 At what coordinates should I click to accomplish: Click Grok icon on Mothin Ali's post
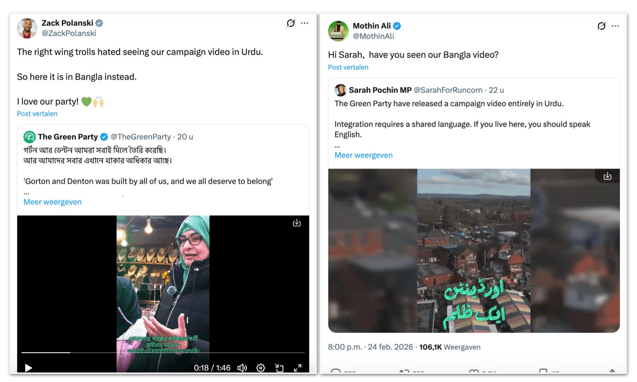point(601,26)
